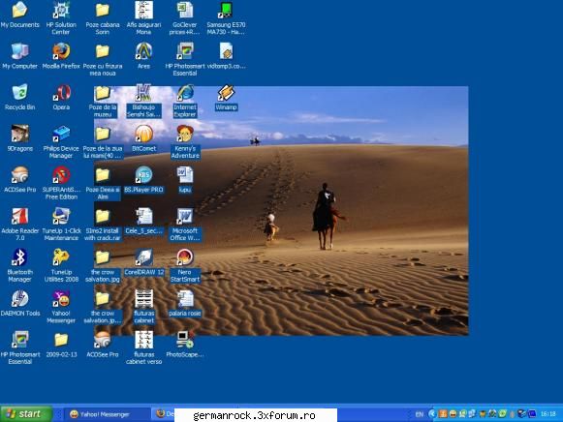Screen dimensions: 563x422
Task: Switch to Yahoo! Messenger taskbar button
Action: (108, 414)
